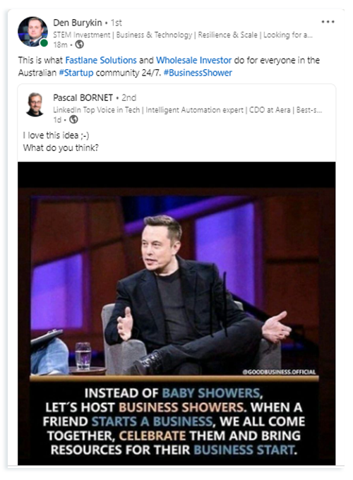Click the 18m post timestamp
This screenshot has height=480, width=353.
click(60, 44)
